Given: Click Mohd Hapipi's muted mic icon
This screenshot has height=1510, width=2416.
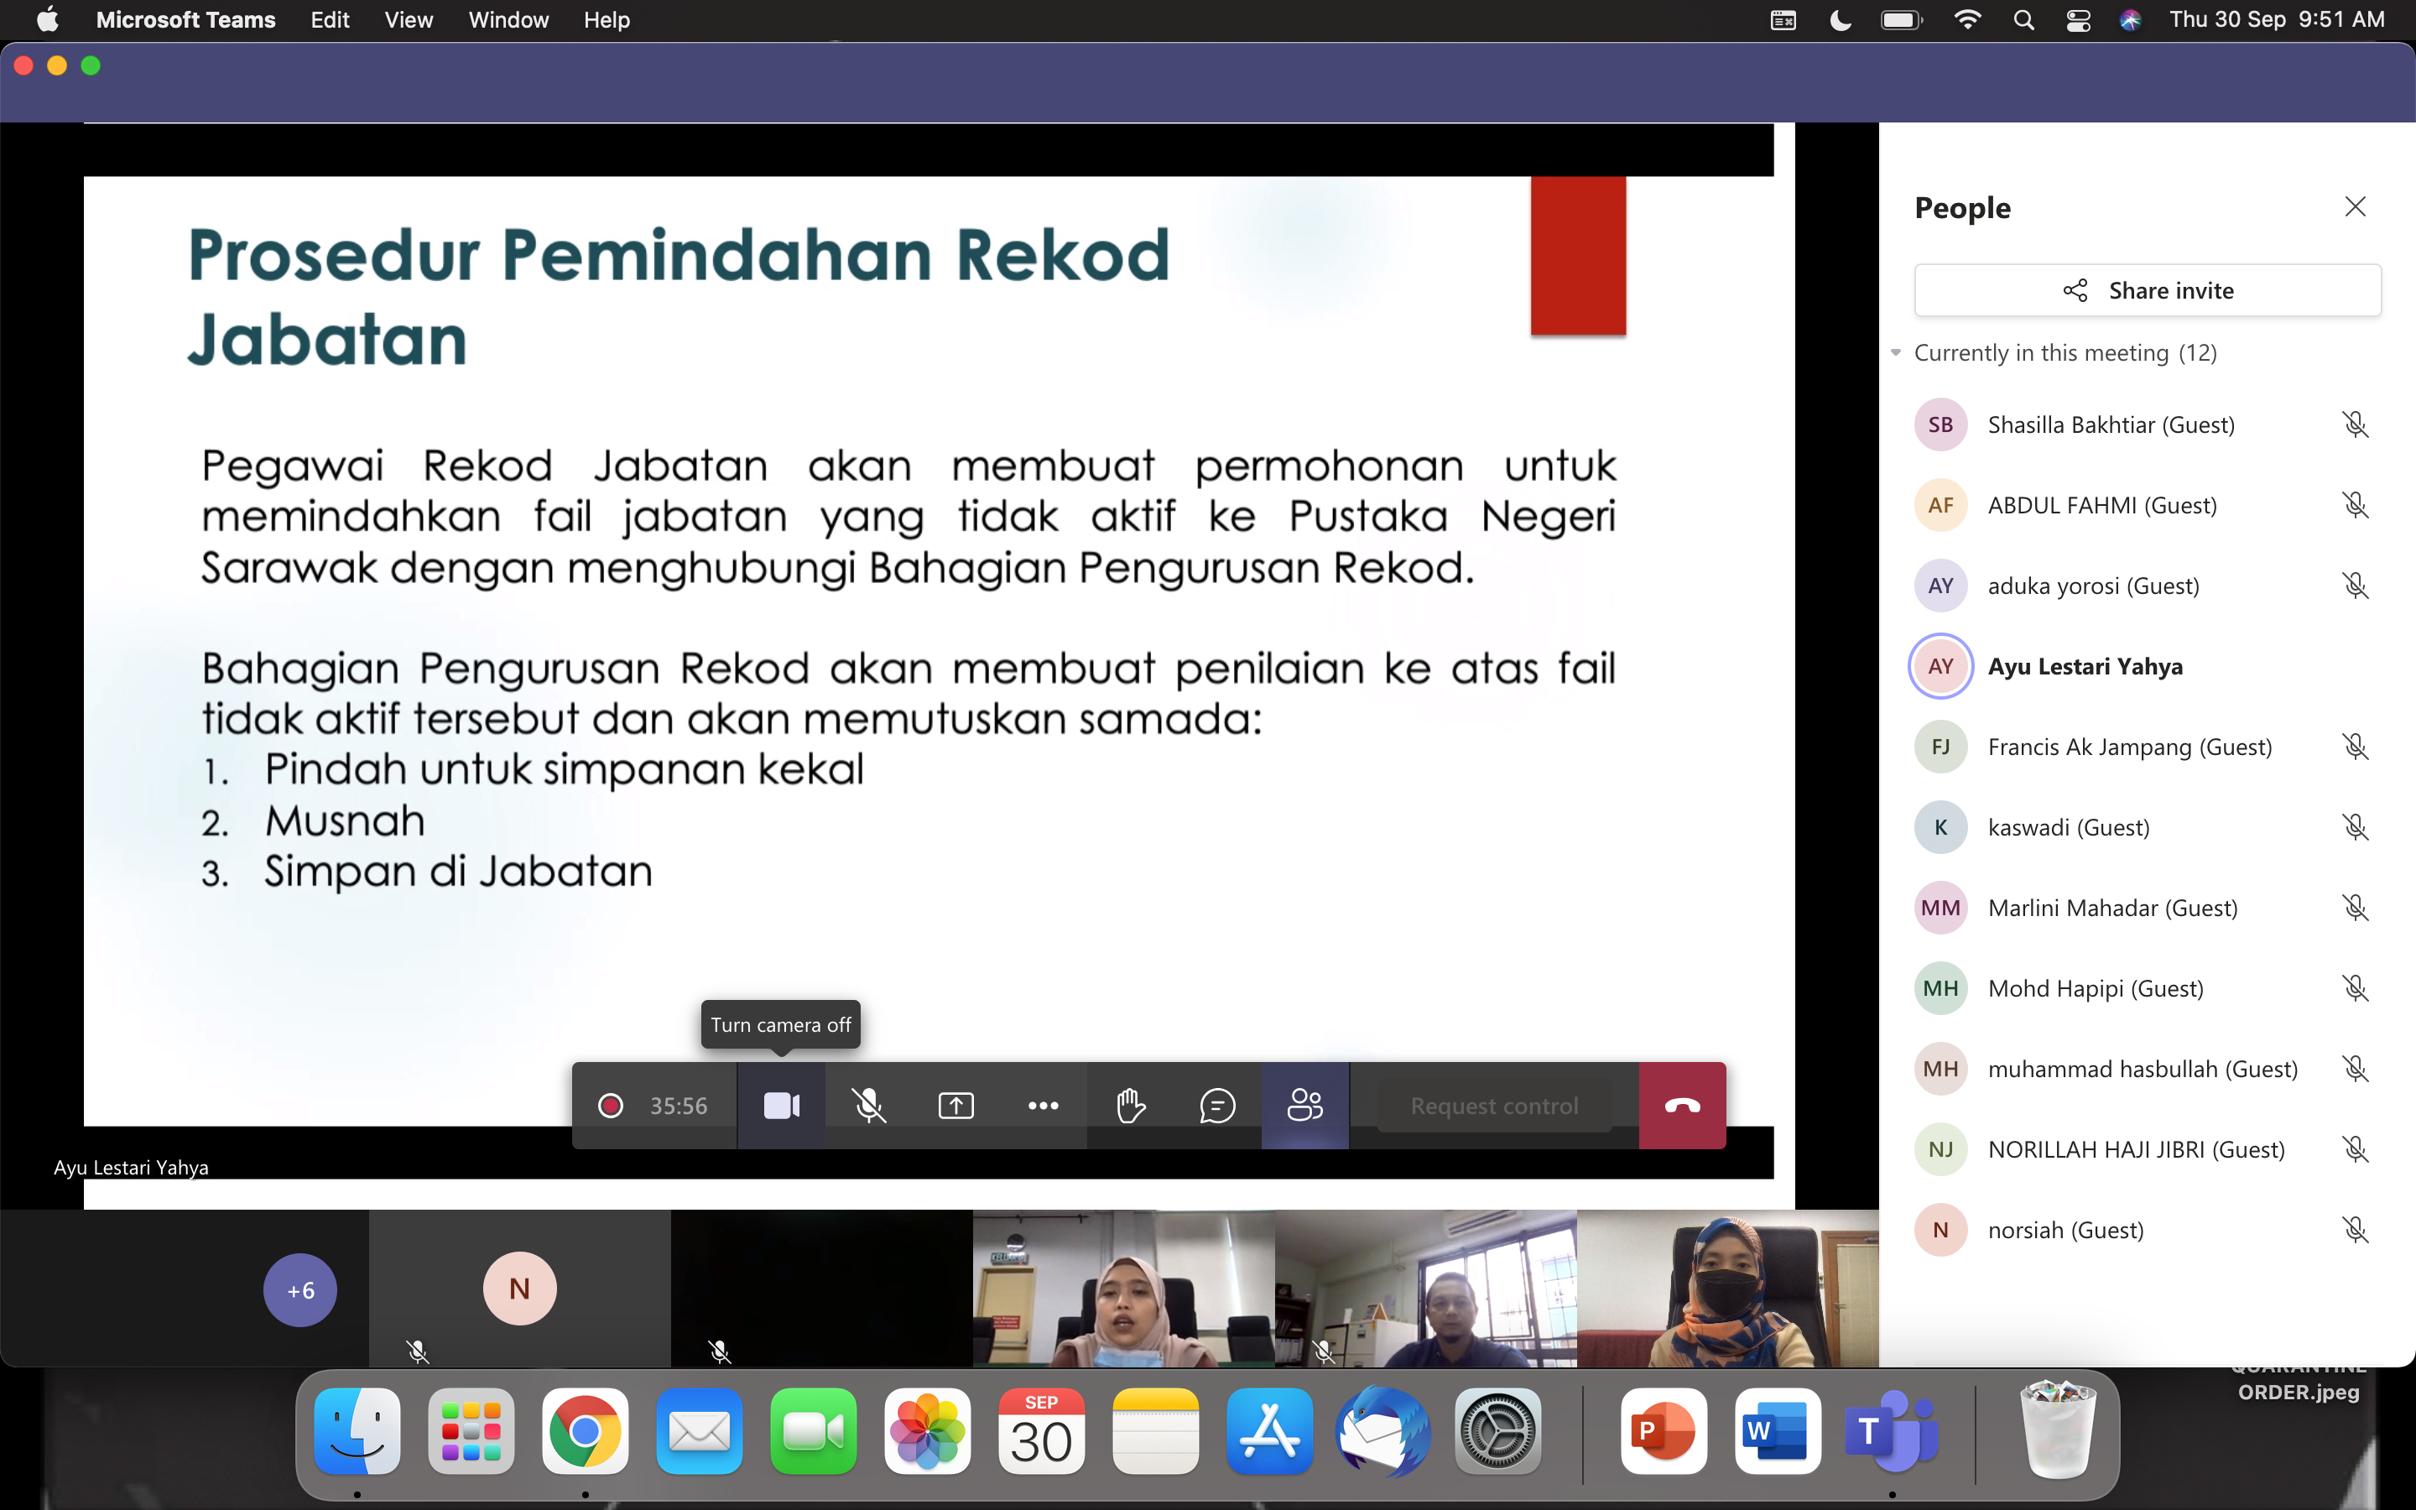Looking at the screenshot, I should (2355, 989).
